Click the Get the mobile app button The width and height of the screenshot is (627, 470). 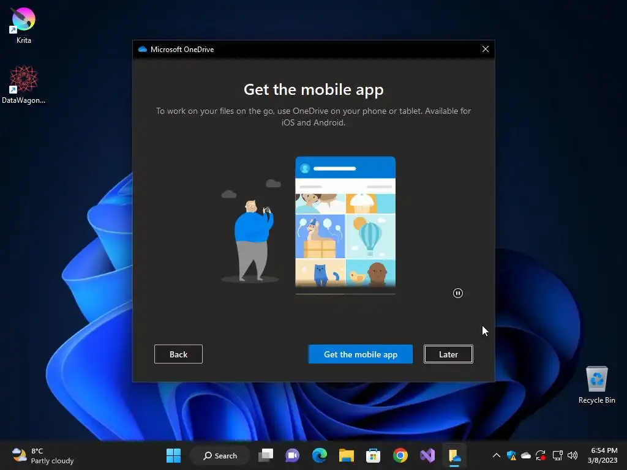point(360,354)
